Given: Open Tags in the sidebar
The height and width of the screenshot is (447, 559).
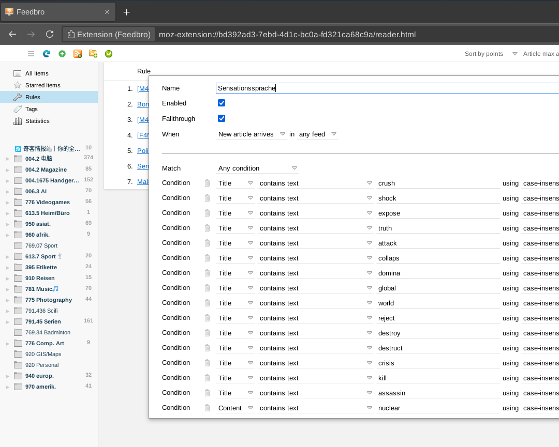Looking at the screenshot, I should (x=32, y=109).
